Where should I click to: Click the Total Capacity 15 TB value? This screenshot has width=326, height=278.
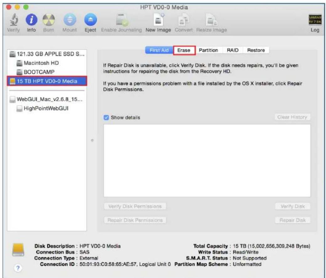click(x=271, y=246)
